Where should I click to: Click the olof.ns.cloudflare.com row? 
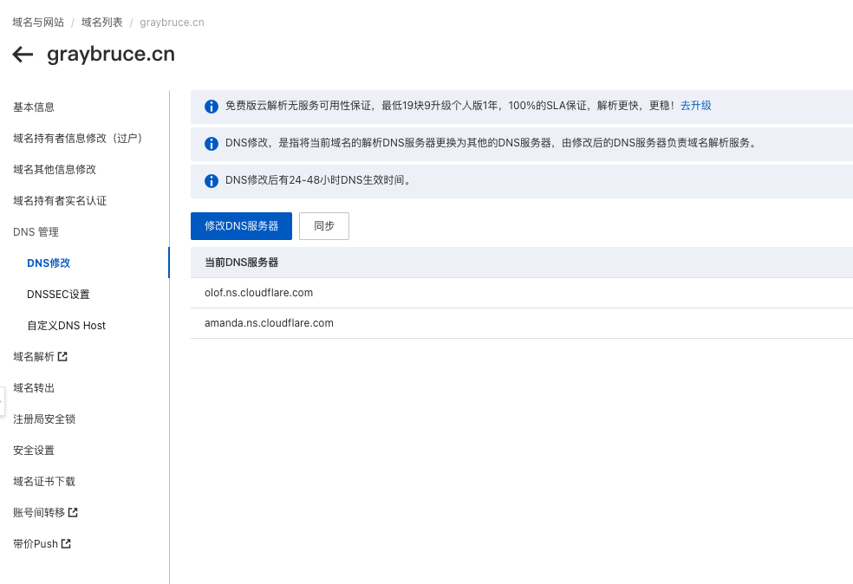point(258,293)
